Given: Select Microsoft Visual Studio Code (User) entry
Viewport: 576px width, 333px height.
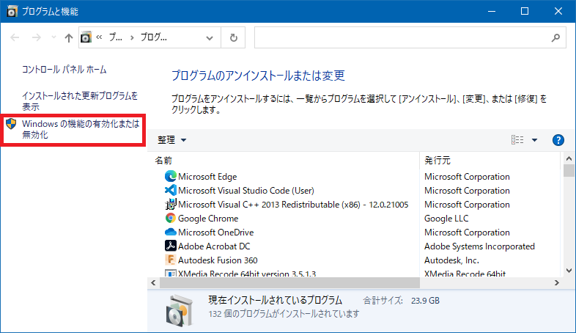Looking at the screenshot, I should tap(246, 191).
